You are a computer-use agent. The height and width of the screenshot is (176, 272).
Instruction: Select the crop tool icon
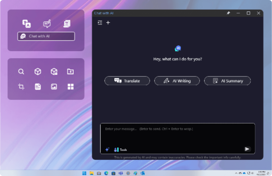tap(21, 87)
